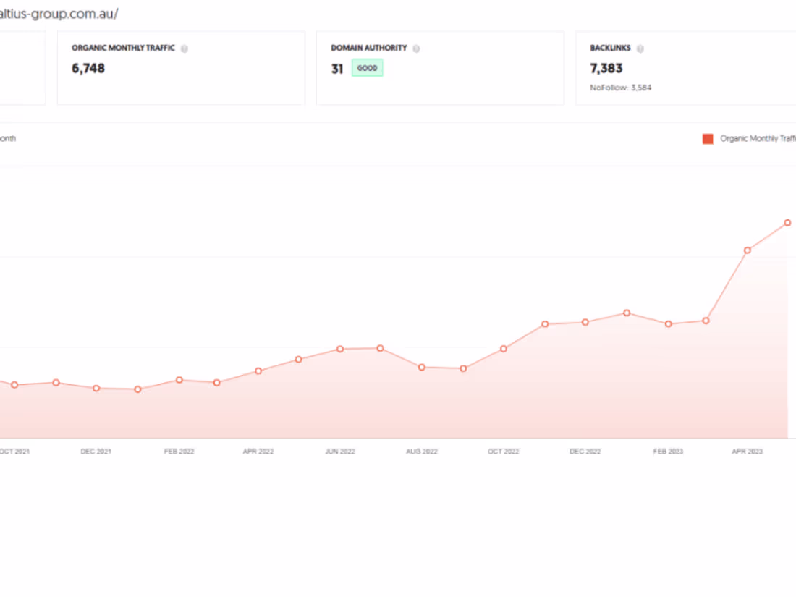
Task: Click the APR 2023 data point
Action: pyautogui.click(x=748, y=250)
